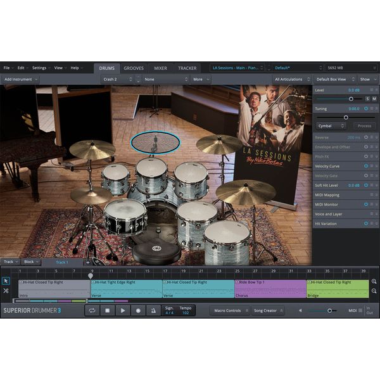
Task: Open the File menu
Action: pyautogui.click(x=8, y=68)
